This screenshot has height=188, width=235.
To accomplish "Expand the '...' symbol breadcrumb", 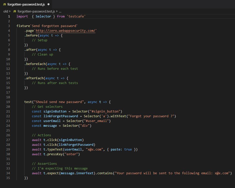I will [60, 11].
